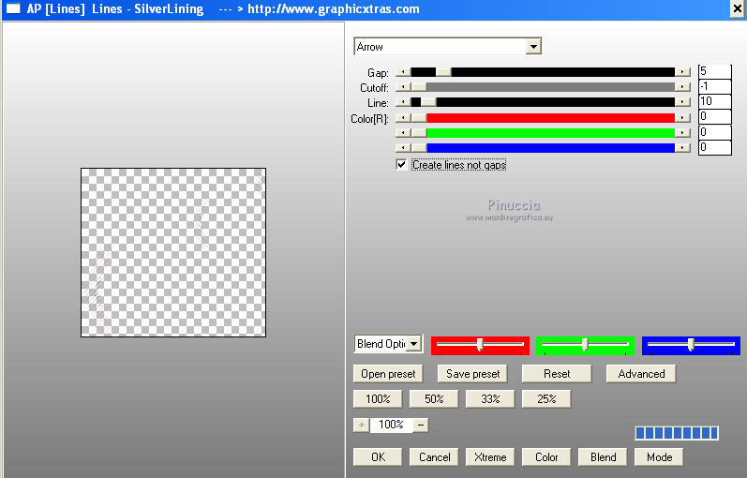Click the Gap slider thumb
747x478 pixels.
point(443,72)
